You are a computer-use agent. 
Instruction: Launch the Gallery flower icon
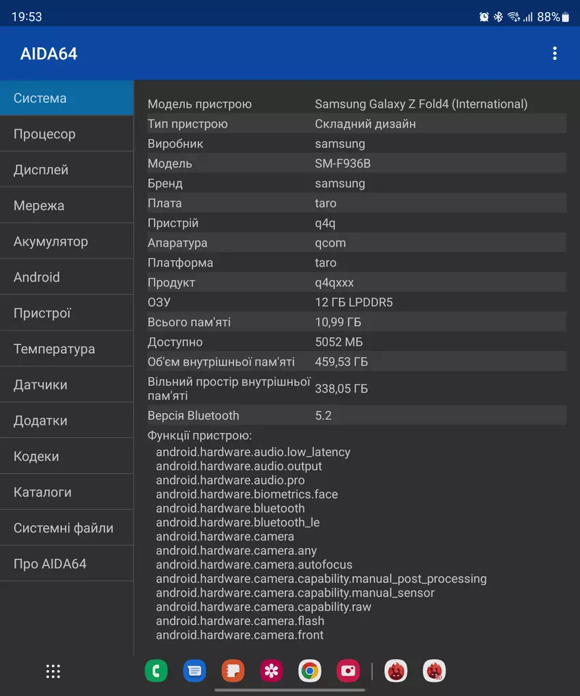coord(272,671)
